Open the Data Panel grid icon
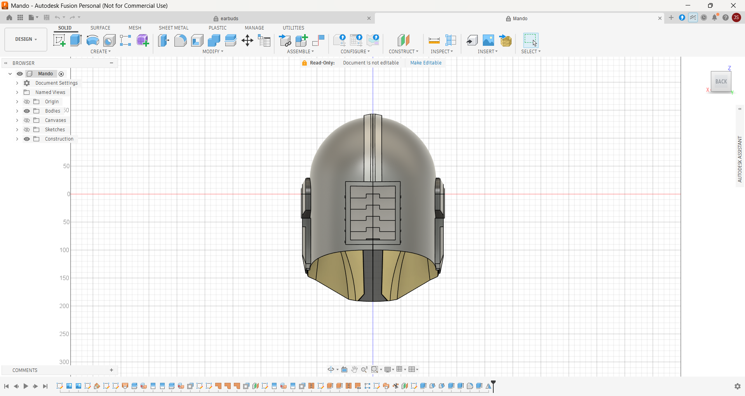Screen dimensions: 745x396 (x=20, y=17)
